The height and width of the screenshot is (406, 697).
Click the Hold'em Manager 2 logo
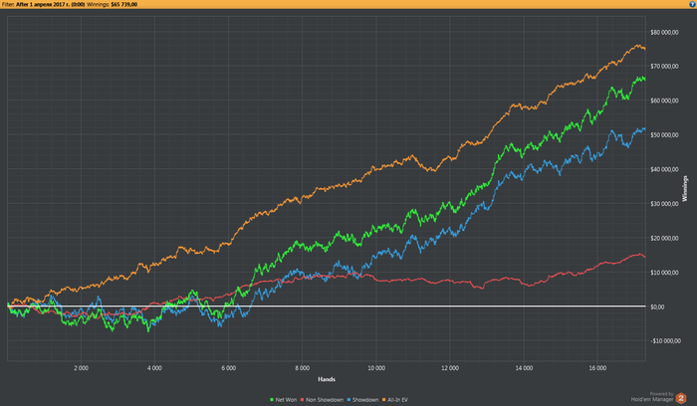click(x=680, y=398)
